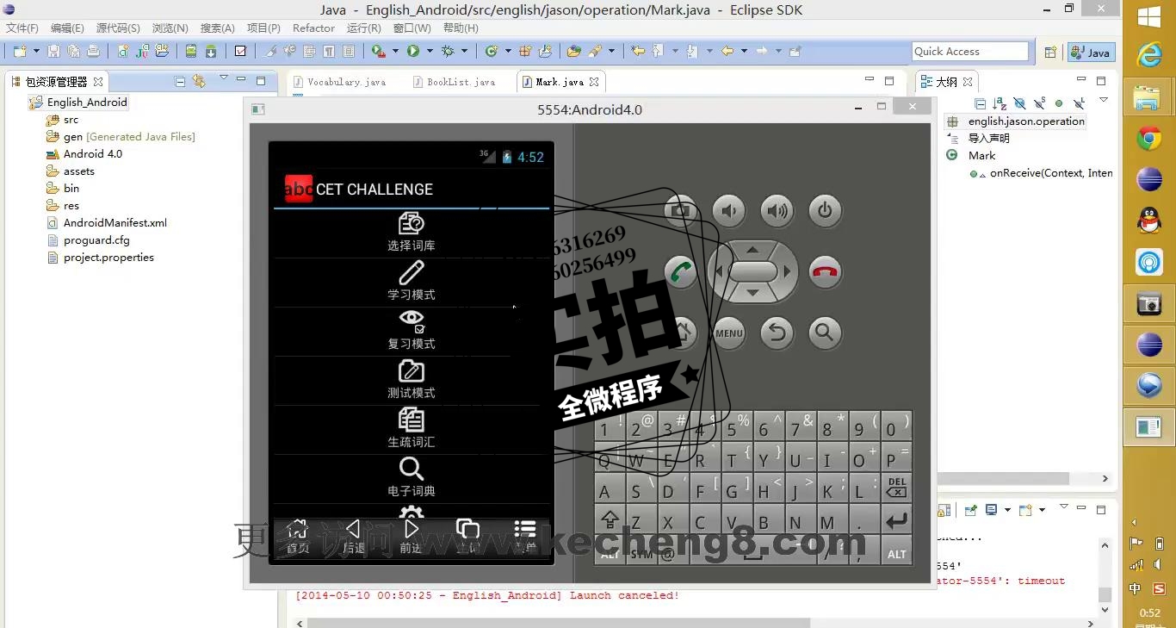Open the Back navigation history dropdown arrow

pos(744,51)
